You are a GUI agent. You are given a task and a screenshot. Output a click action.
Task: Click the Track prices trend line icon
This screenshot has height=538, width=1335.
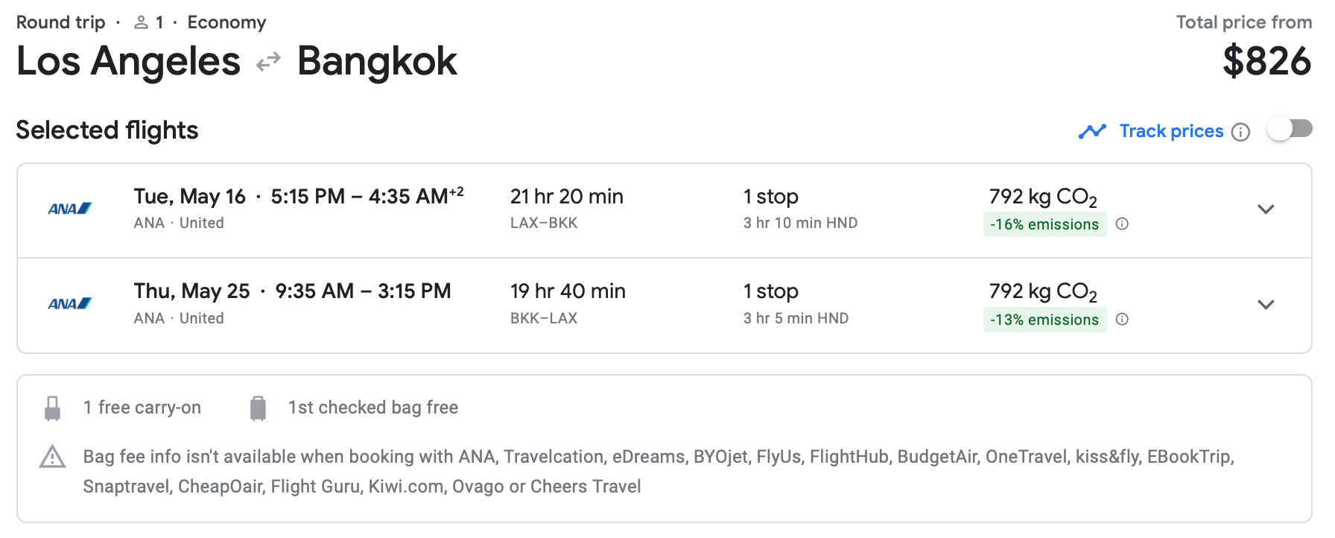[1092, 132]
